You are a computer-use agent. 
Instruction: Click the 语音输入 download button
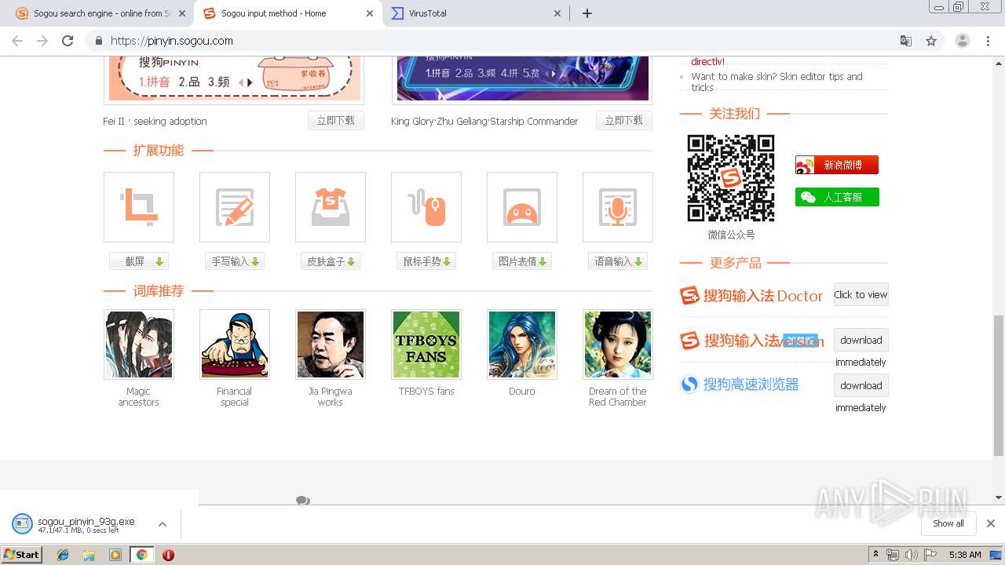pyautogui.click(x=618, y=261)
